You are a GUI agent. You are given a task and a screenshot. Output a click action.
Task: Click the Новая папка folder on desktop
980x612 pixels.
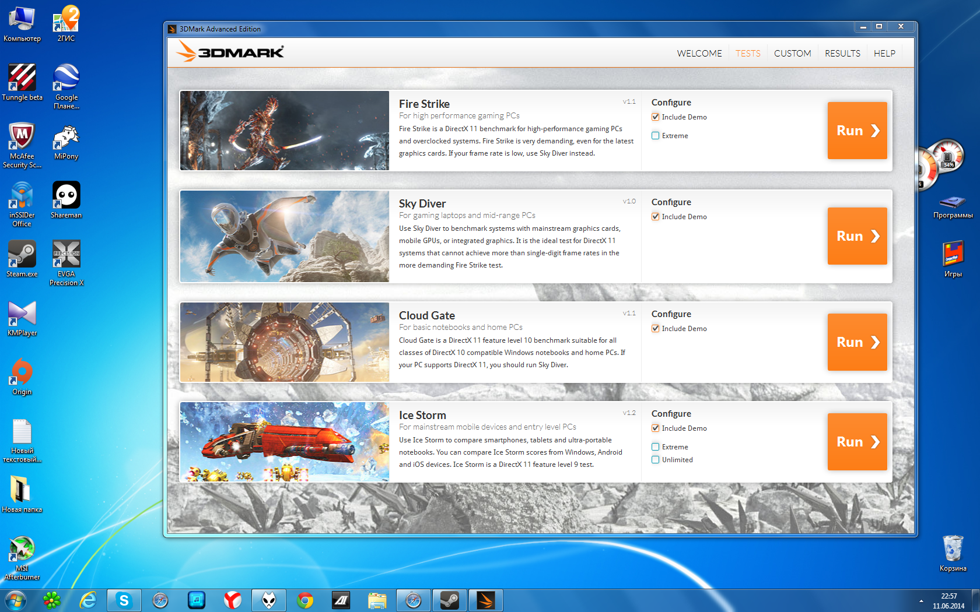22,495
